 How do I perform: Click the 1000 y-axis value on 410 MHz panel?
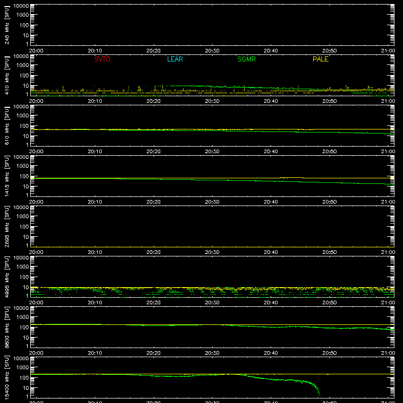tap(23, 65)
